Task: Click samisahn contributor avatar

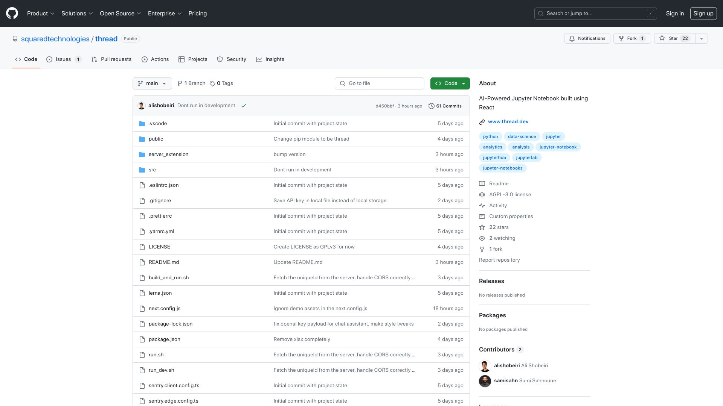Action: (485, 381)
